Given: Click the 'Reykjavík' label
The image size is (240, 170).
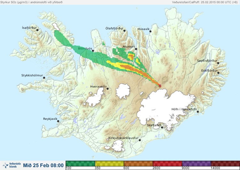Looking at the screenshot, I should pos(50,119).
